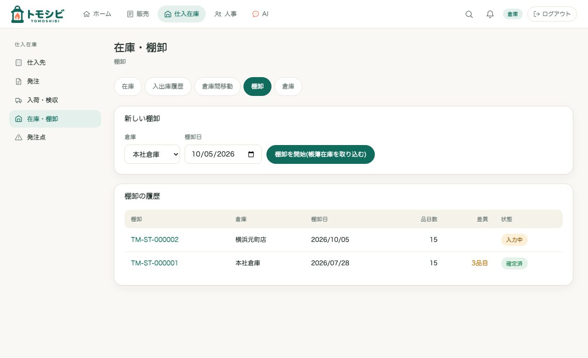The image size is (588, 358).
Task: Click the 2026/07/28 date cell
Action: click(330, 263)
